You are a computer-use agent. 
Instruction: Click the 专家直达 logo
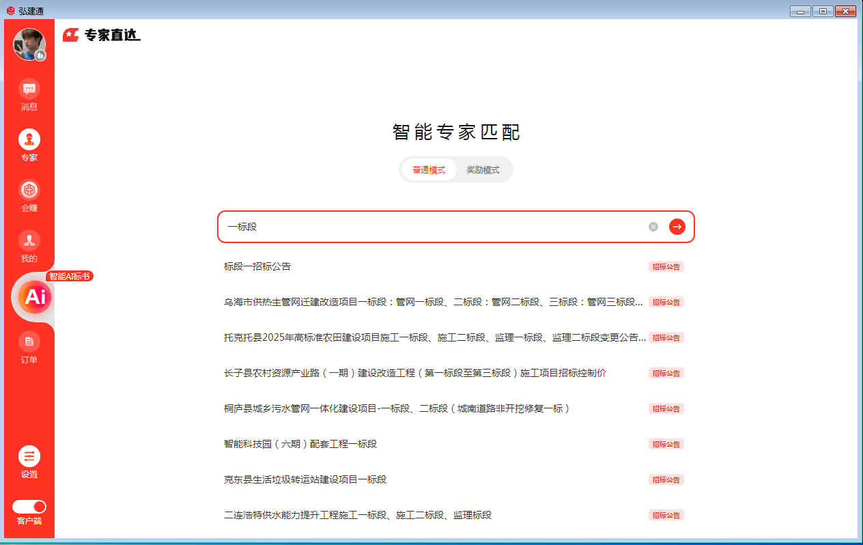pos(102,34)
